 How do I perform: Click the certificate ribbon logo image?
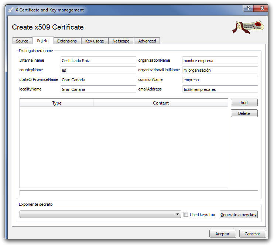[248, 27]
